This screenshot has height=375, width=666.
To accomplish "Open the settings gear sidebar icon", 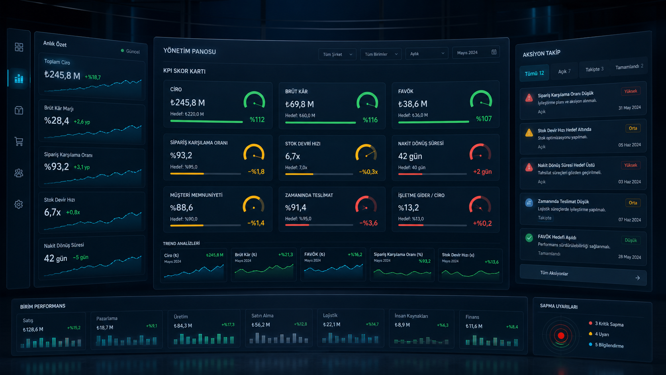I will 19,204.
